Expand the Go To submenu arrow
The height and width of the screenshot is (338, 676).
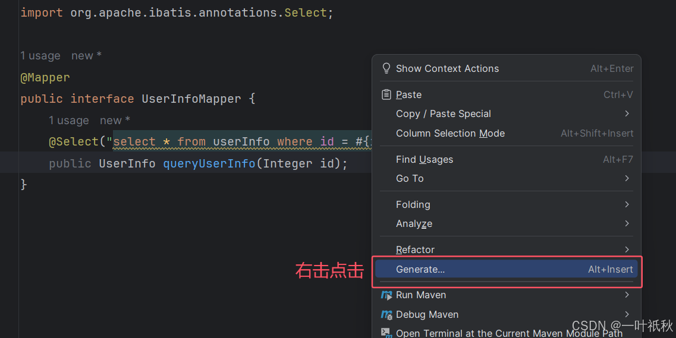click(x=627, y=178)
